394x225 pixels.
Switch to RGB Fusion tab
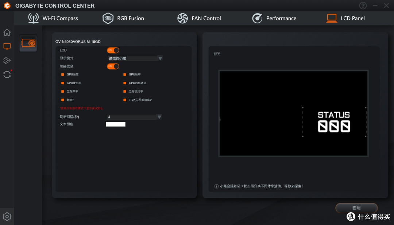123,18
